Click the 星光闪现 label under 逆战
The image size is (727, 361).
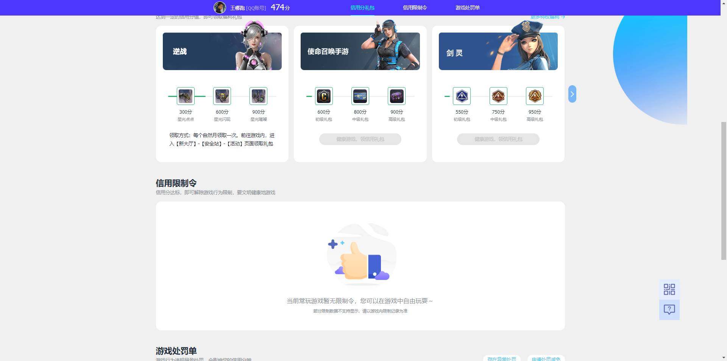pos(222,119)
